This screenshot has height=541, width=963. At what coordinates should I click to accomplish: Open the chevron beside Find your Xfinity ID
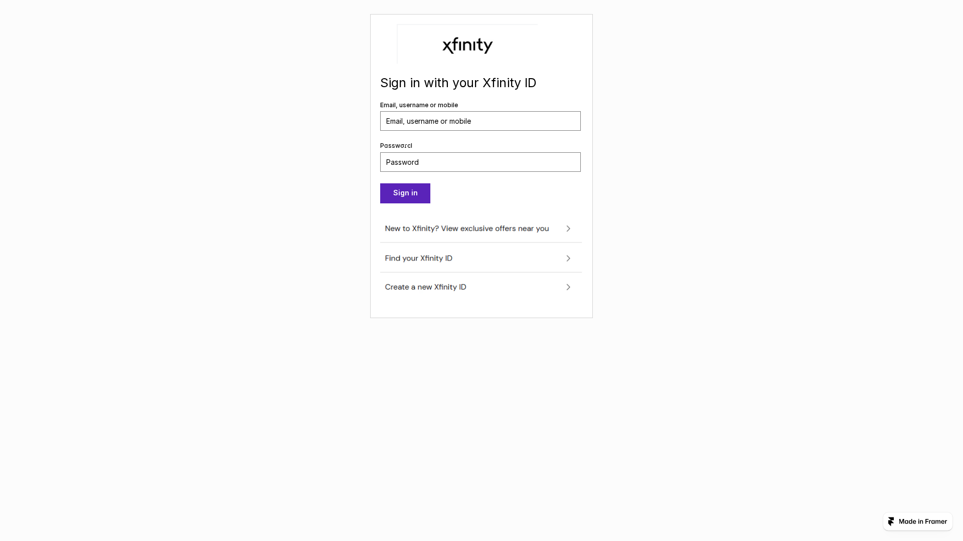point(568,258)
